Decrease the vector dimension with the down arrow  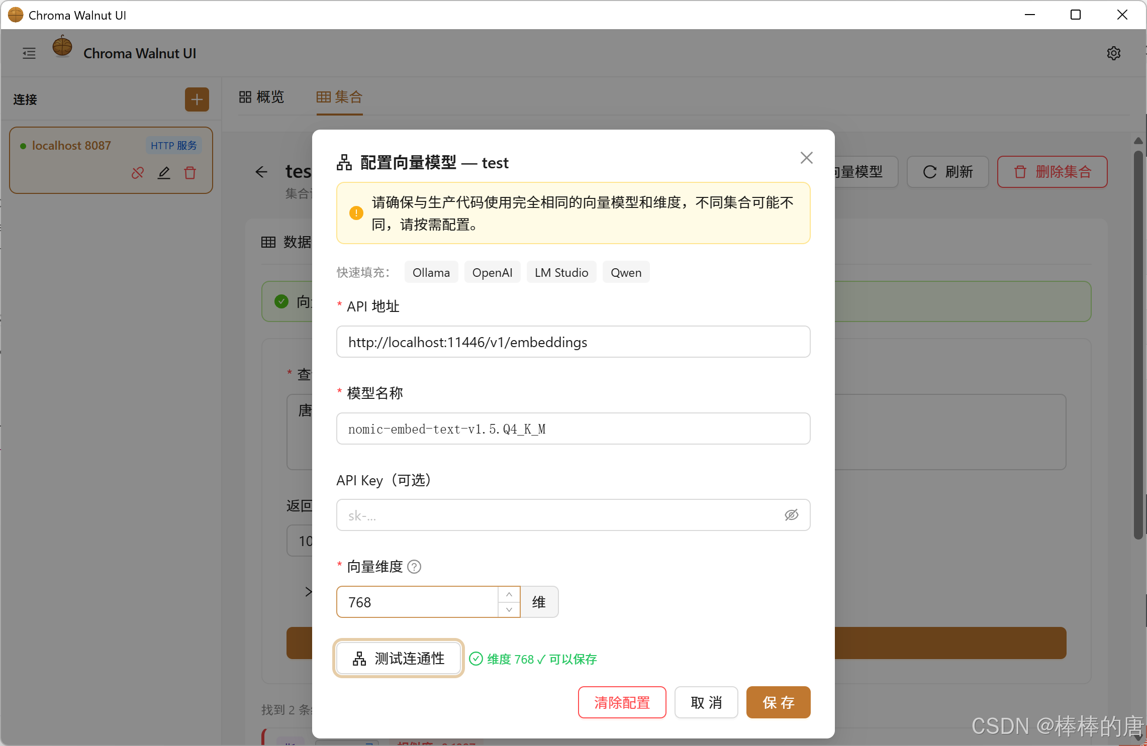[x=509, y=609]
